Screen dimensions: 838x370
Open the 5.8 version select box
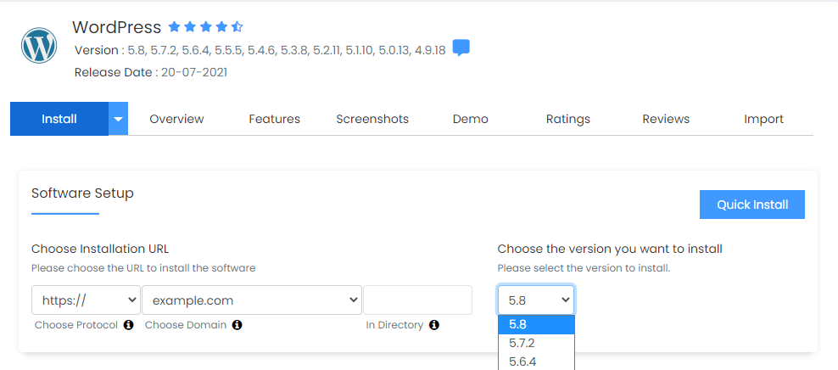click(x=536, y=300)
